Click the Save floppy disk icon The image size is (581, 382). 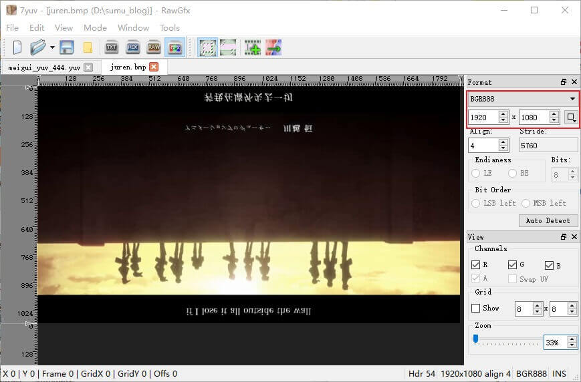[67, 47]
